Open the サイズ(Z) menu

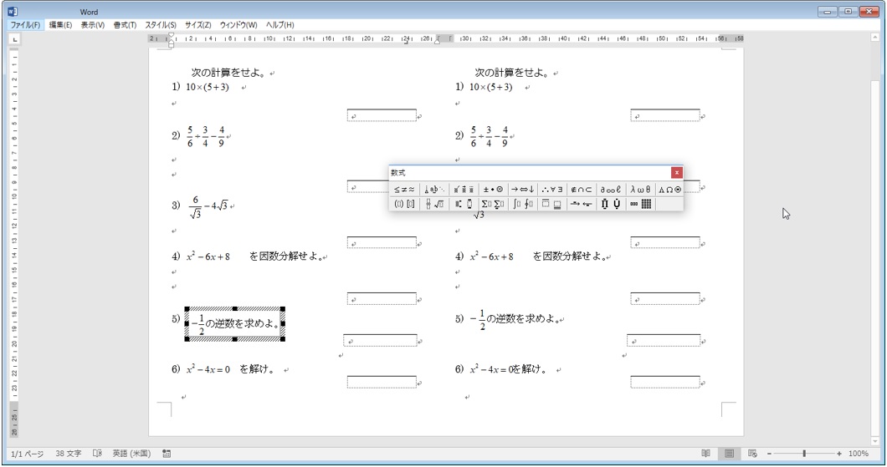[197, 25]
